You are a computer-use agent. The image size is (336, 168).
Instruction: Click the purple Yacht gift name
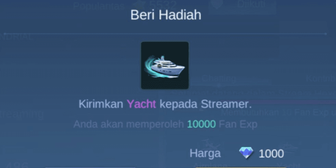(141, 104)
